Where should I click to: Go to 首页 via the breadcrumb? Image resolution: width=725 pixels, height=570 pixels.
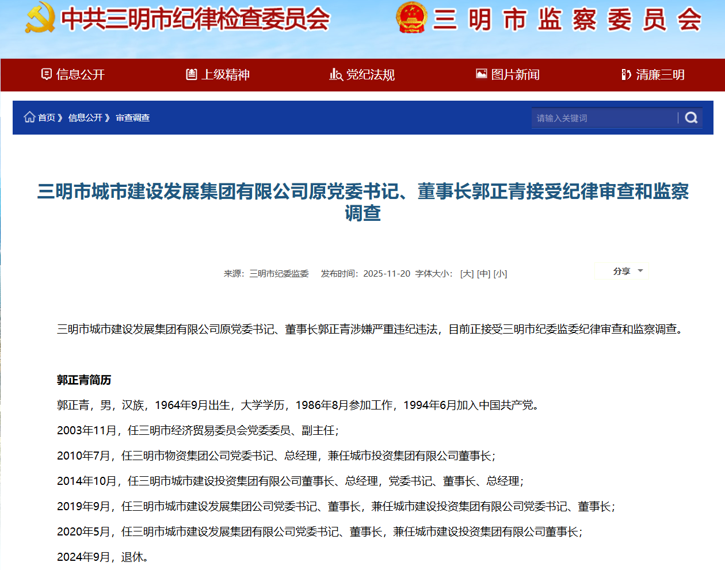(x=47, y=118)
